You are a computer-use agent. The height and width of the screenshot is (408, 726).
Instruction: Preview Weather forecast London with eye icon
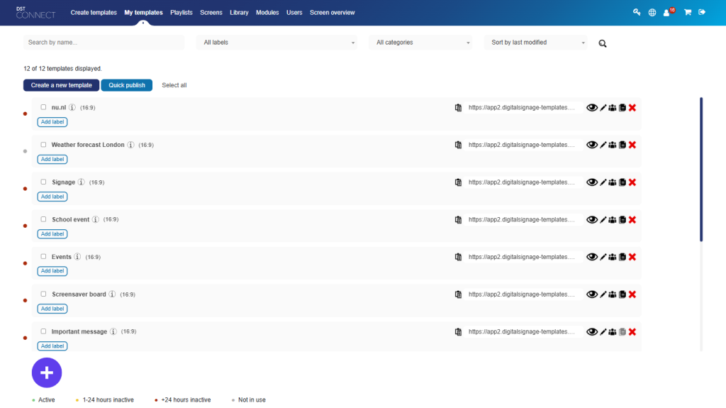coord(592,145)
